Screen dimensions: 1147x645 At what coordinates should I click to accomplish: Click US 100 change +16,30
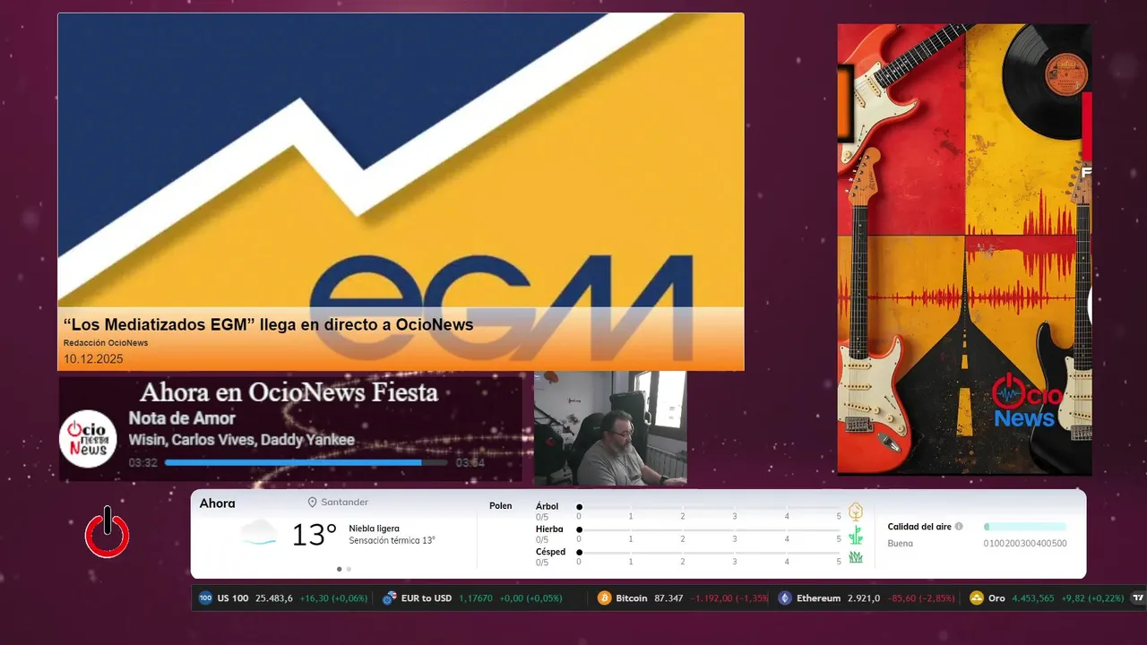point(315,598)
